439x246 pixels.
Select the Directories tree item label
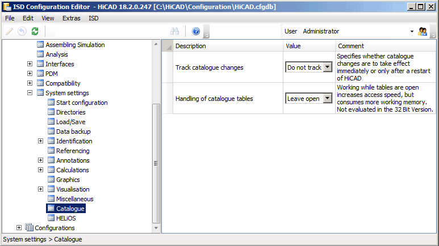click(x=71, y=112)
